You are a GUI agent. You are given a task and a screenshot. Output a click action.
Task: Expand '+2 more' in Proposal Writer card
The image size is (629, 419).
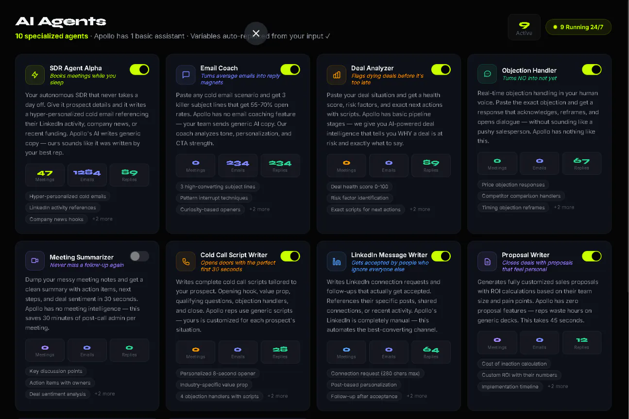pyautogui.click(x=558, y=386)
